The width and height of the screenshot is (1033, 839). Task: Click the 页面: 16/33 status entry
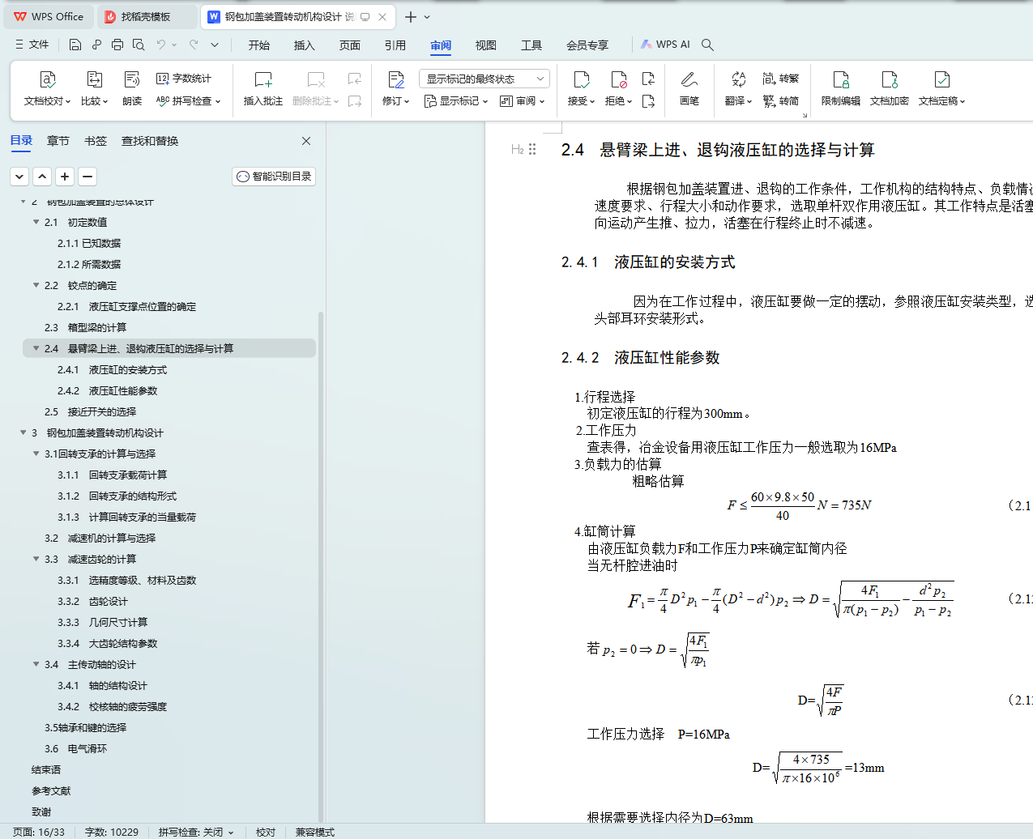tap(39, 833)
